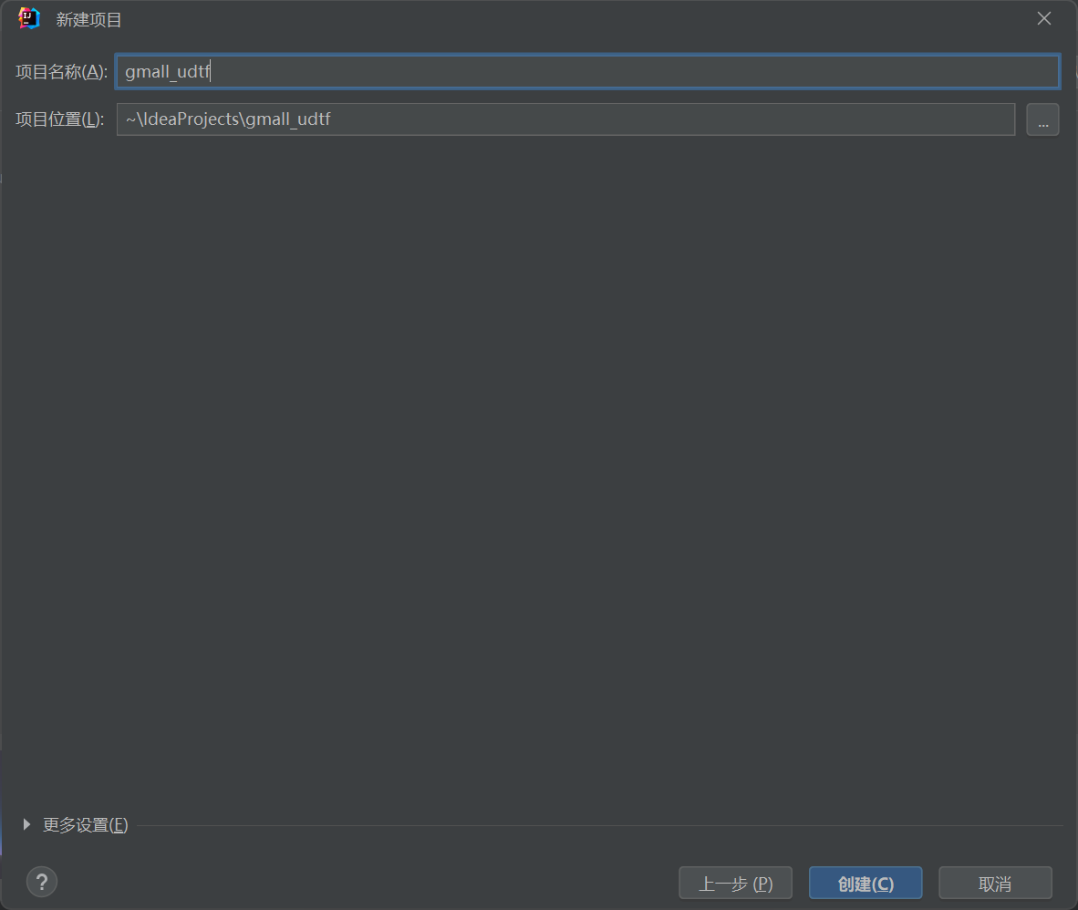Select the 项目名称(A) label
The image size is (1078, 910).
[59, 71]
